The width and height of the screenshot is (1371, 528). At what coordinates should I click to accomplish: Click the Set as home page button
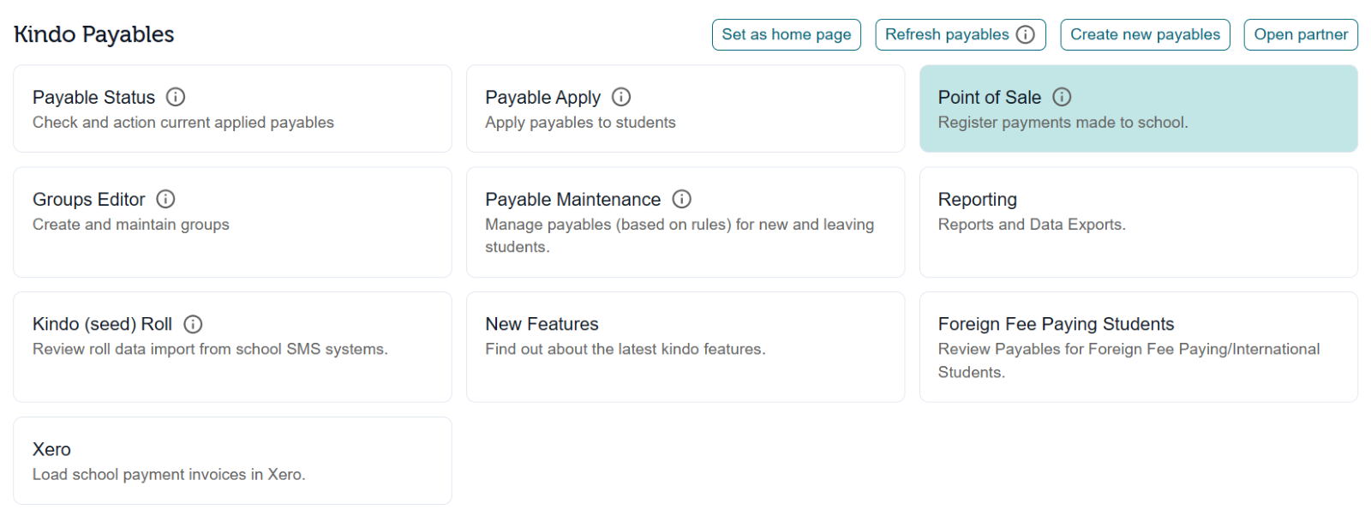[787, 34]
